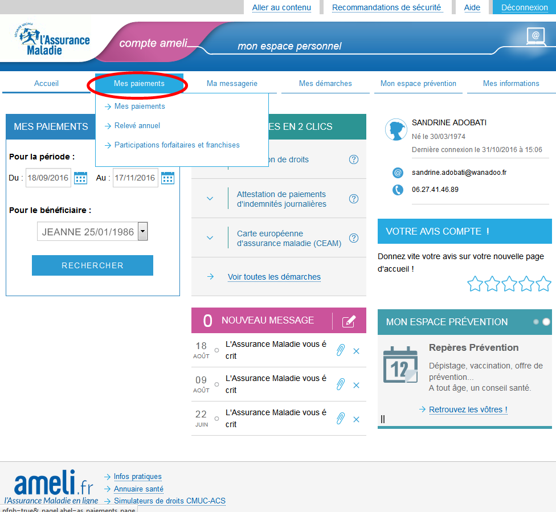
Task: Expand the Carte européenne d'assurance maladie row
Action: coord(210,238)
